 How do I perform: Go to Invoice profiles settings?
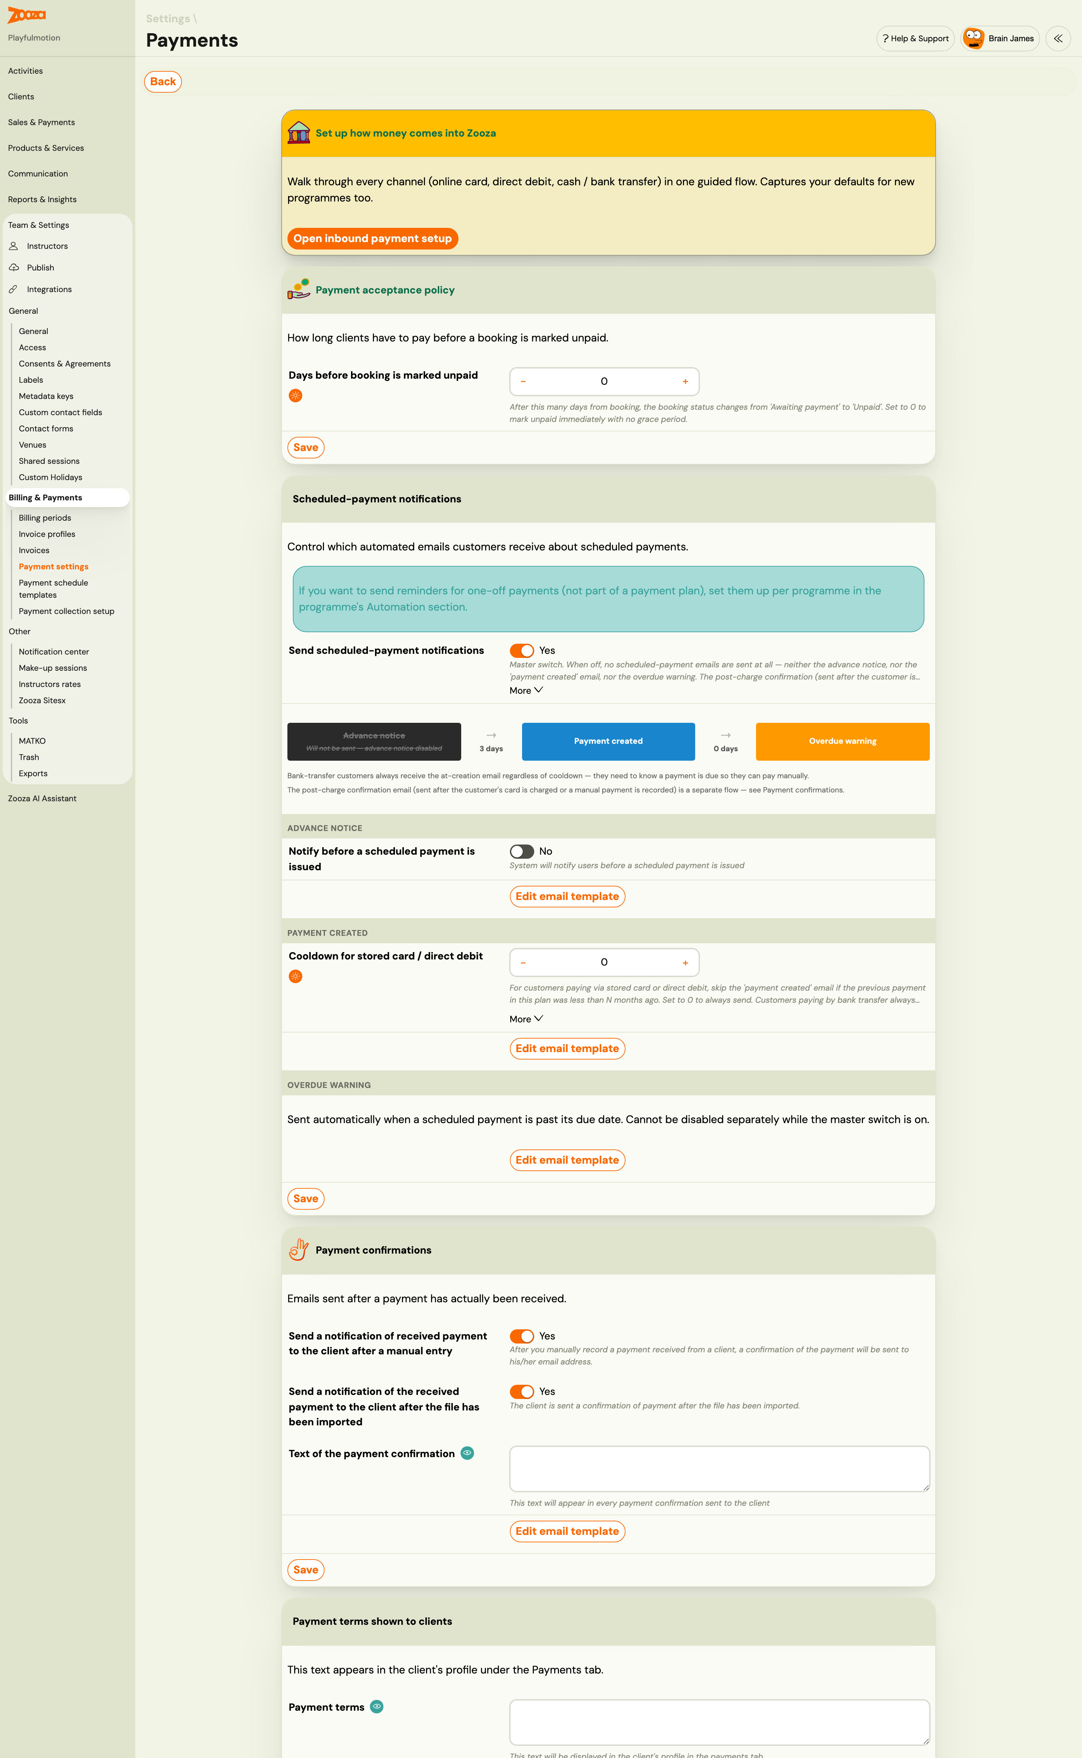point(47,534)
